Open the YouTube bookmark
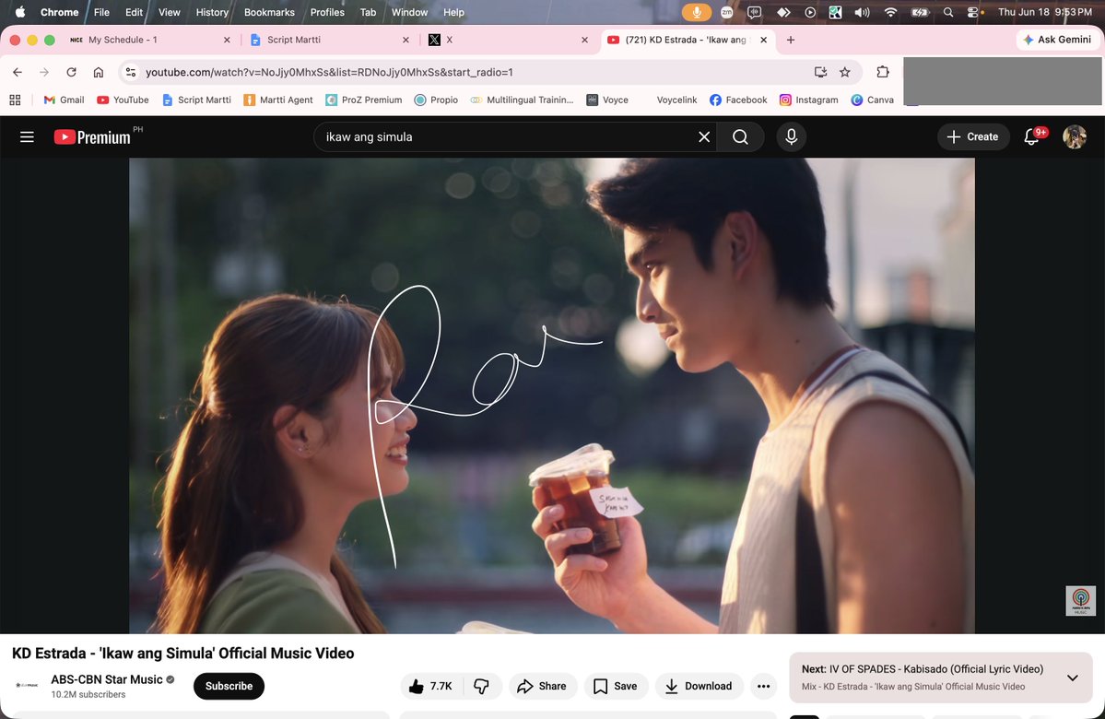 123,100
